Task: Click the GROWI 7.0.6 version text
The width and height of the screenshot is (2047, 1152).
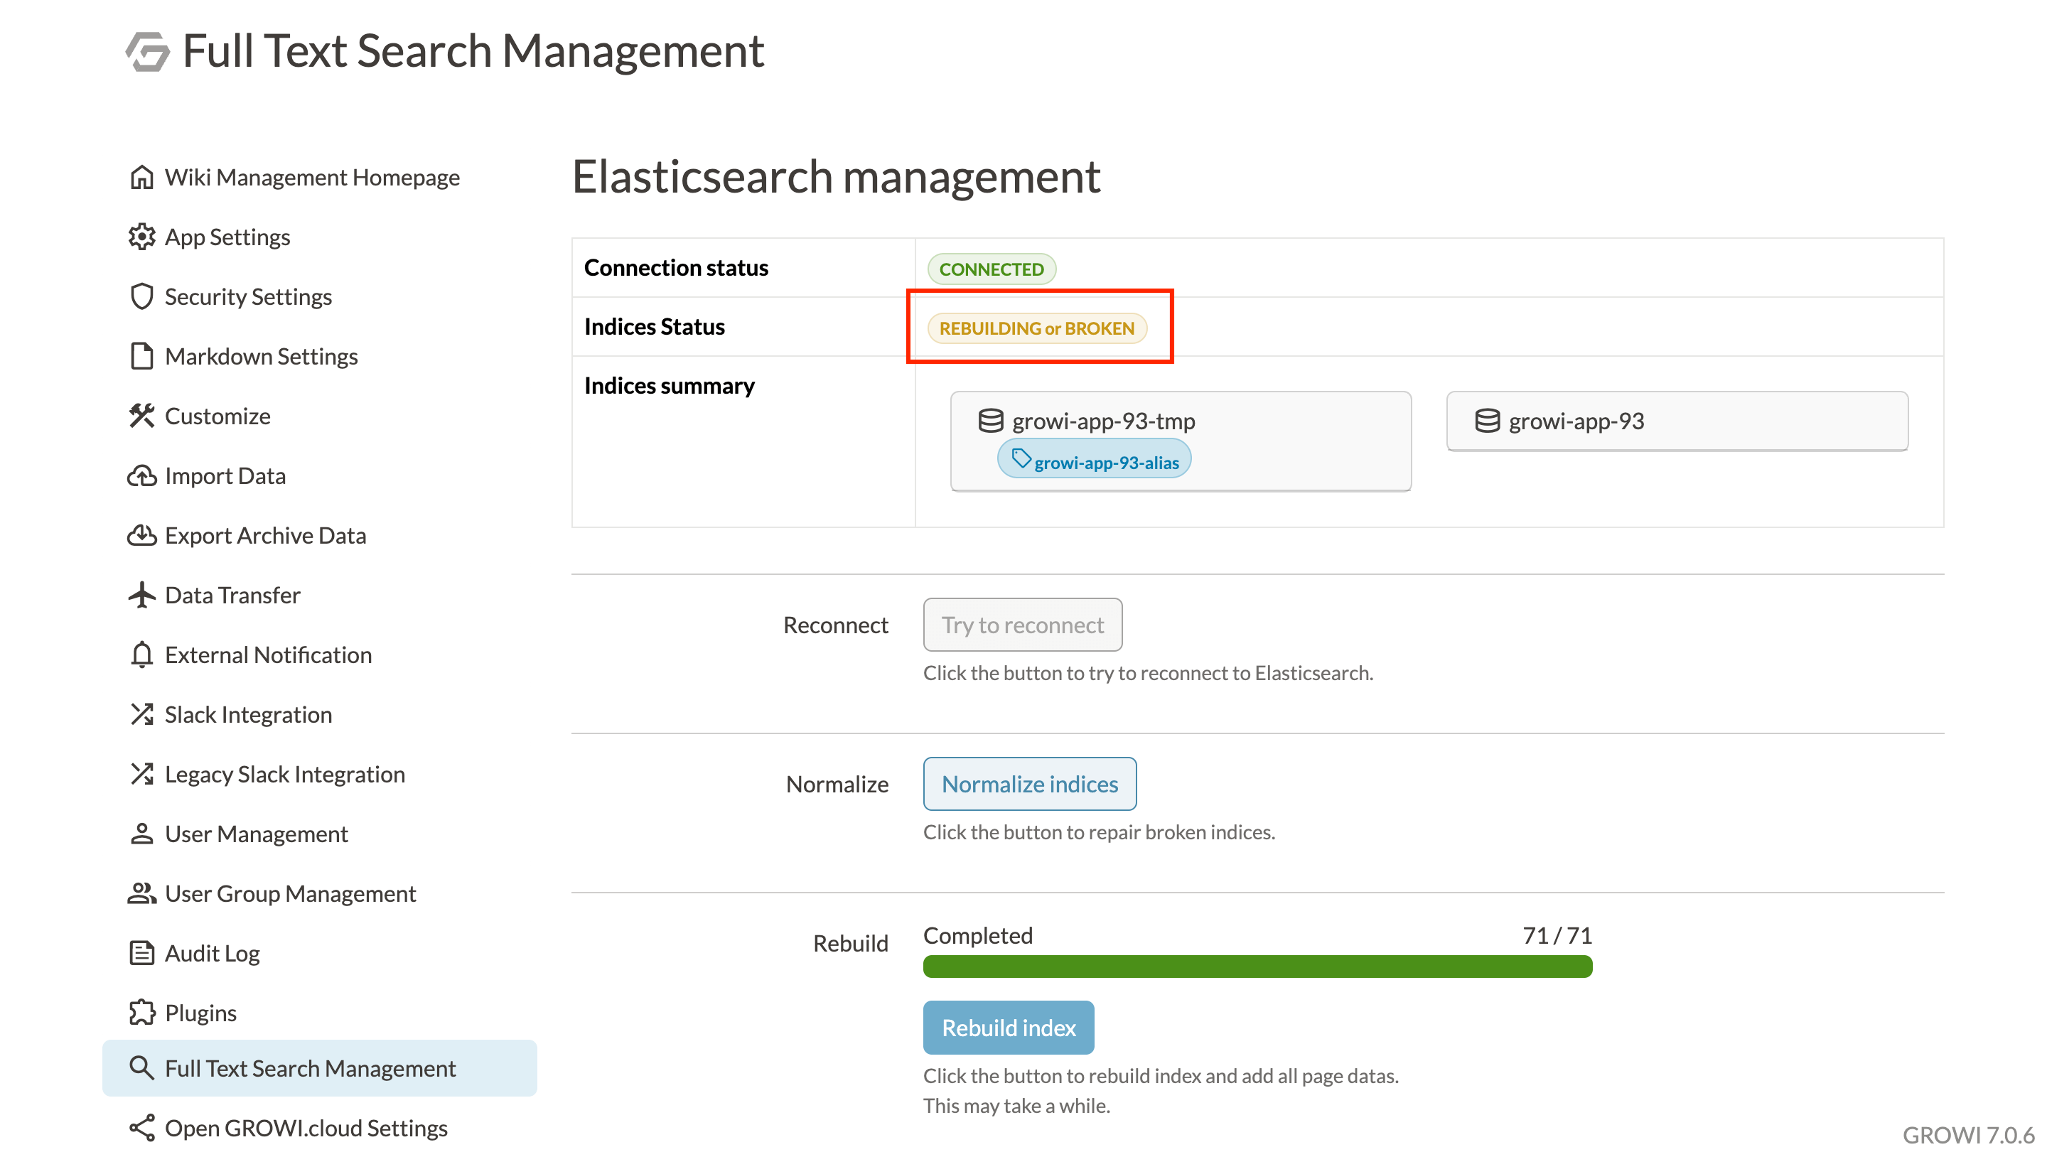Action: [x=1968, y=1134]
